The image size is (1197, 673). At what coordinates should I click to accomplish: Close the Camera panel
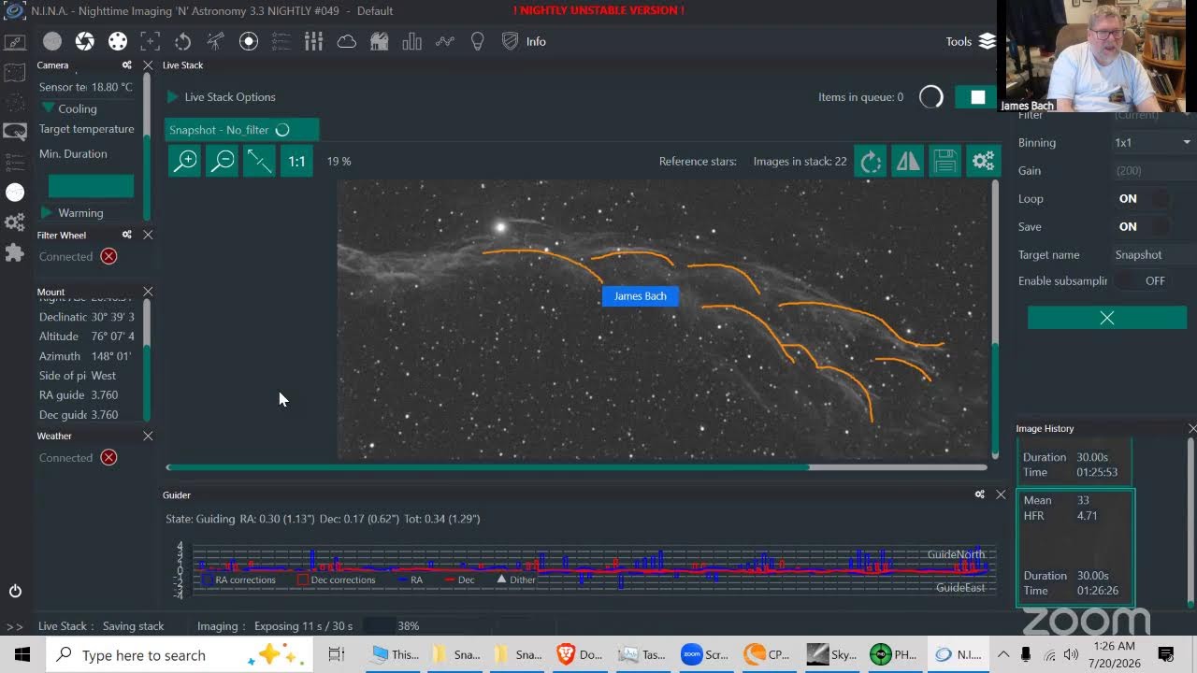pos(148,65)
